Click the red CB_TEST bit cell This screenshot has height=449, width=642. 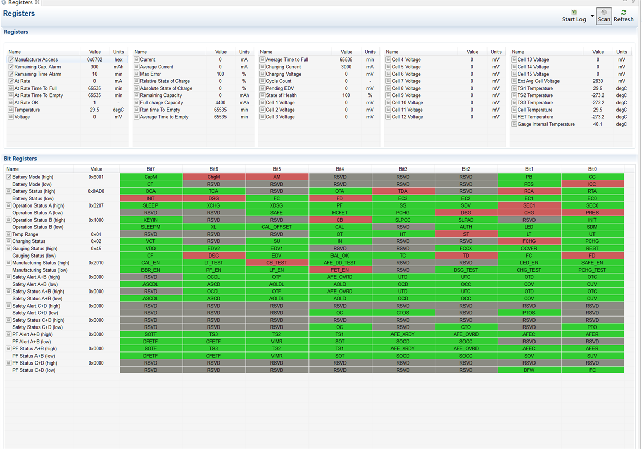point(277,263)
